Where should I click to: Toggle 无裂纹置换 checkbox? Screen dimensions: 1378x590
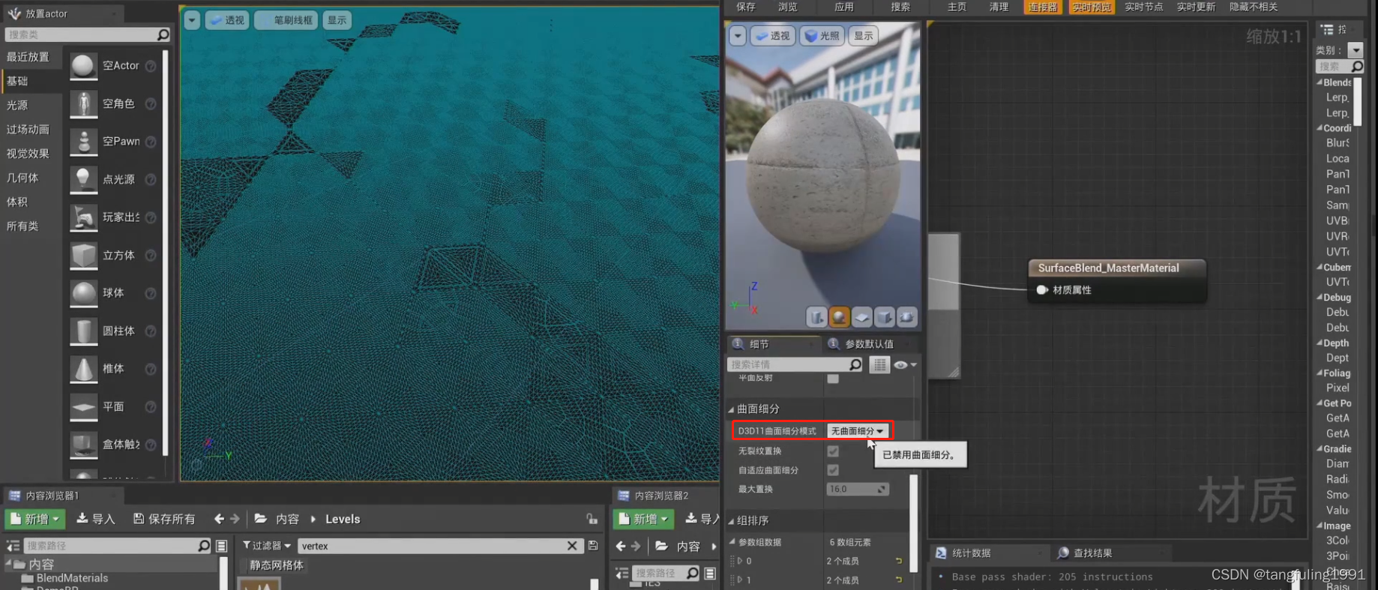pyautogui.click(x=833, y=451)
